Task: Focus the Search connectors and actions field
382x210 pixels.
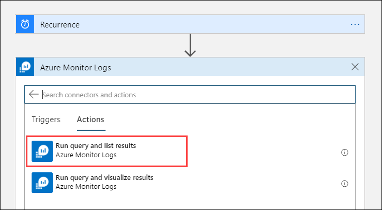Action: (x=190, y=95)
